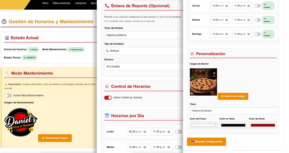The image size is (289, 153).
Task: Click clock icon in Viernes start time
Action: point(227,6)
